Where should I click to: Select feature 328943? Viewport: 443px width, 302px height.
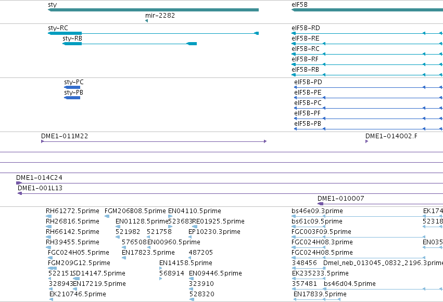50,289
